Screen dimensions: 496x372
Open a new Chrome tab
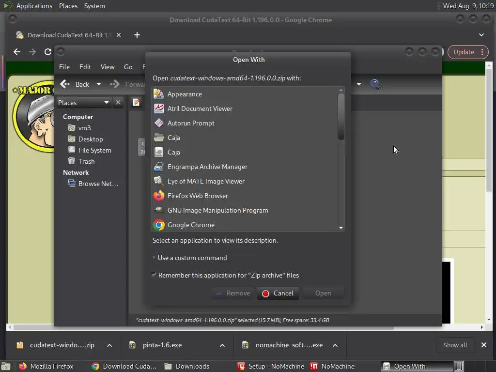137,35
